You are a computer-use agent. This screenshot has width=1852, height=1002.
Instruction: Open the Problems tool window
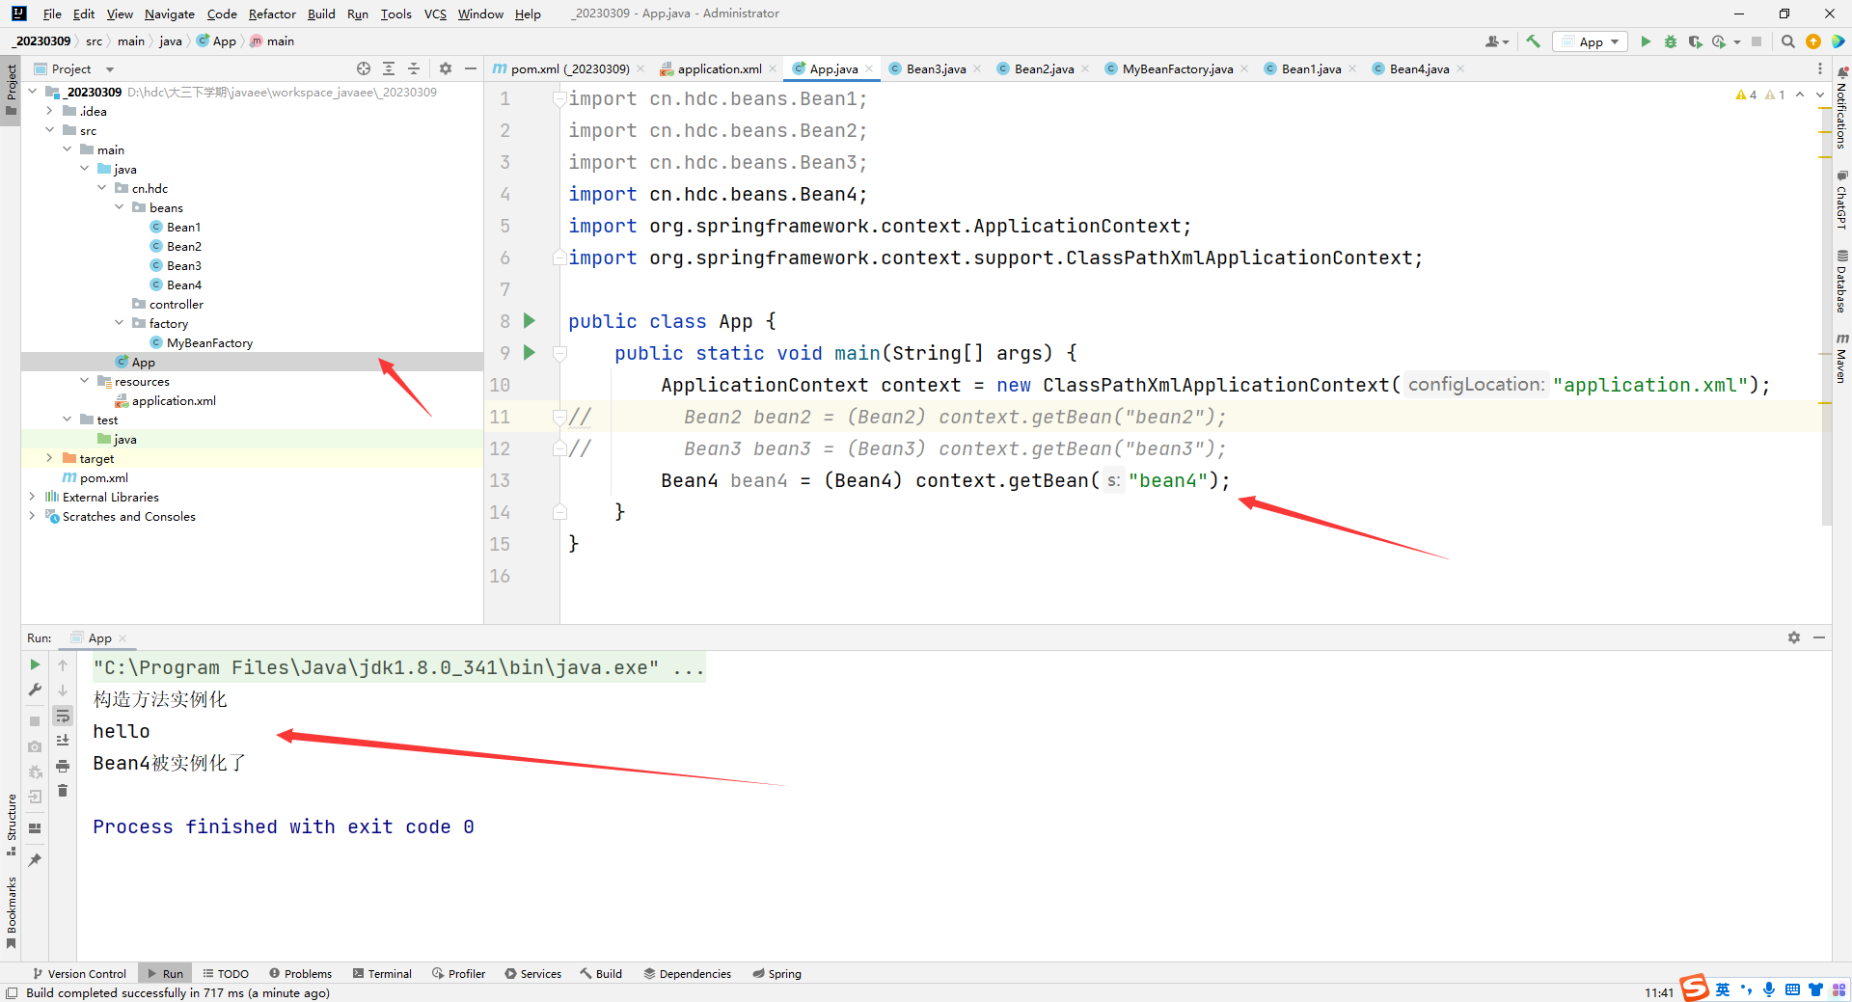(301, 974)
